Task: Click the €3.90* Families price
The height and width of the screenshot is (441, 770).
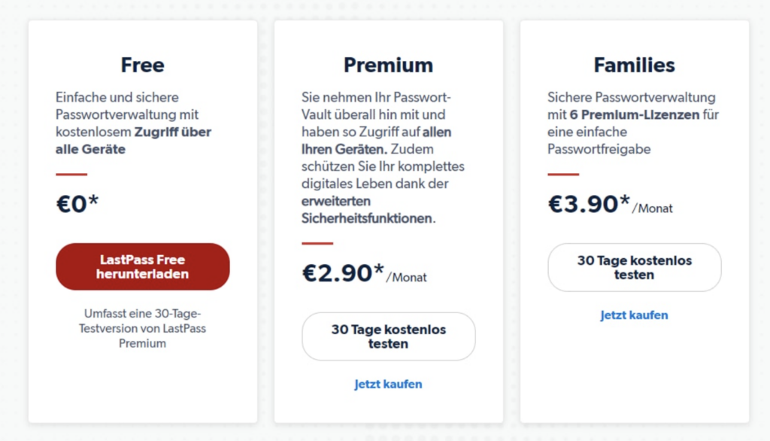Action: tap(589, 203)
